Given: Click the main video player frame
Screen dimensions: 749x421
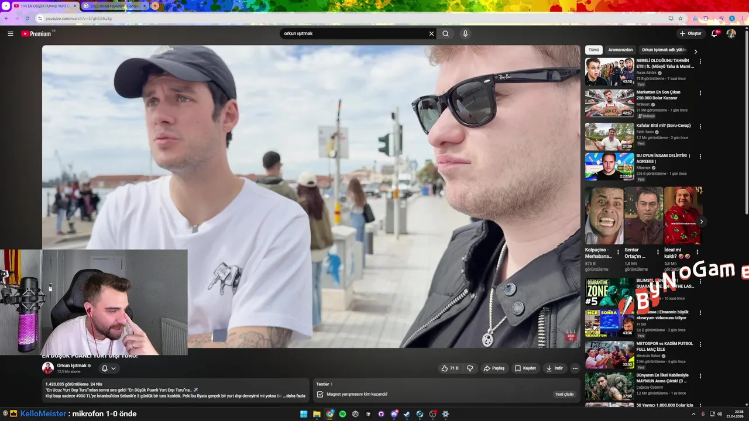Looking at the screenshot, I should click(311, 196).
